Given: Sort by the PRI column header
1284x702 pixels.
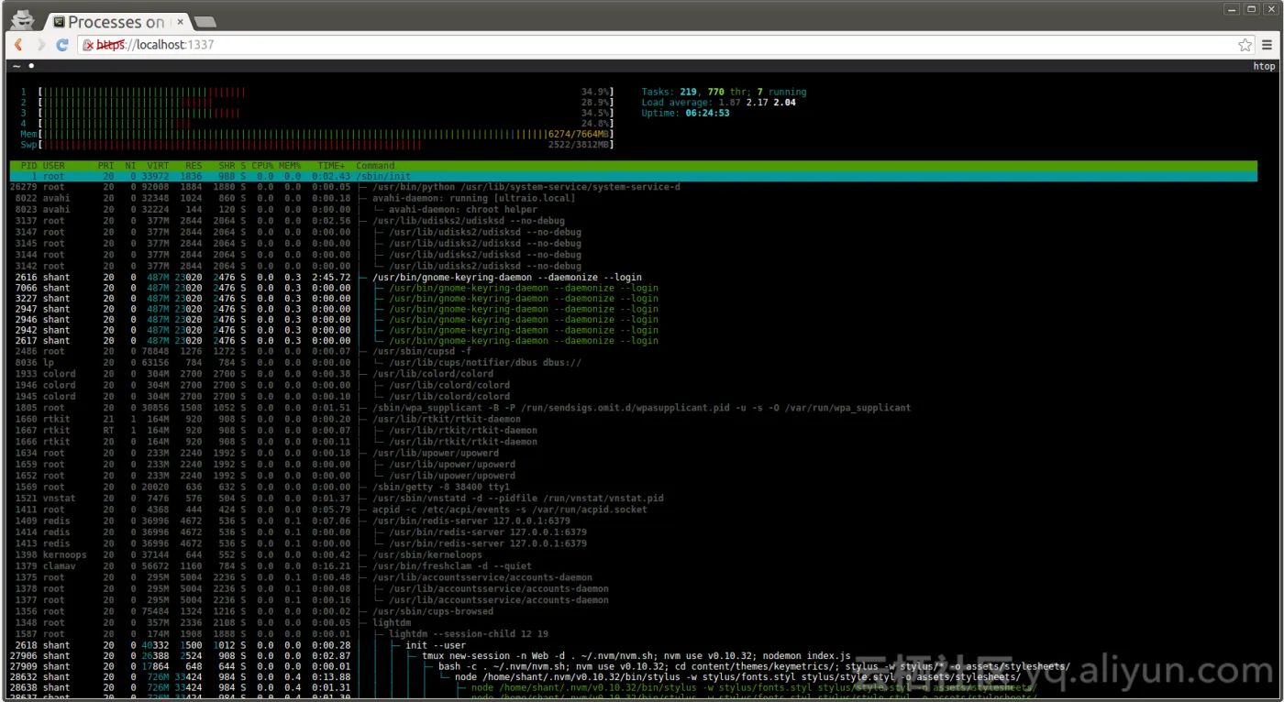Looking at the screenshot, I should tap(106, 166).
